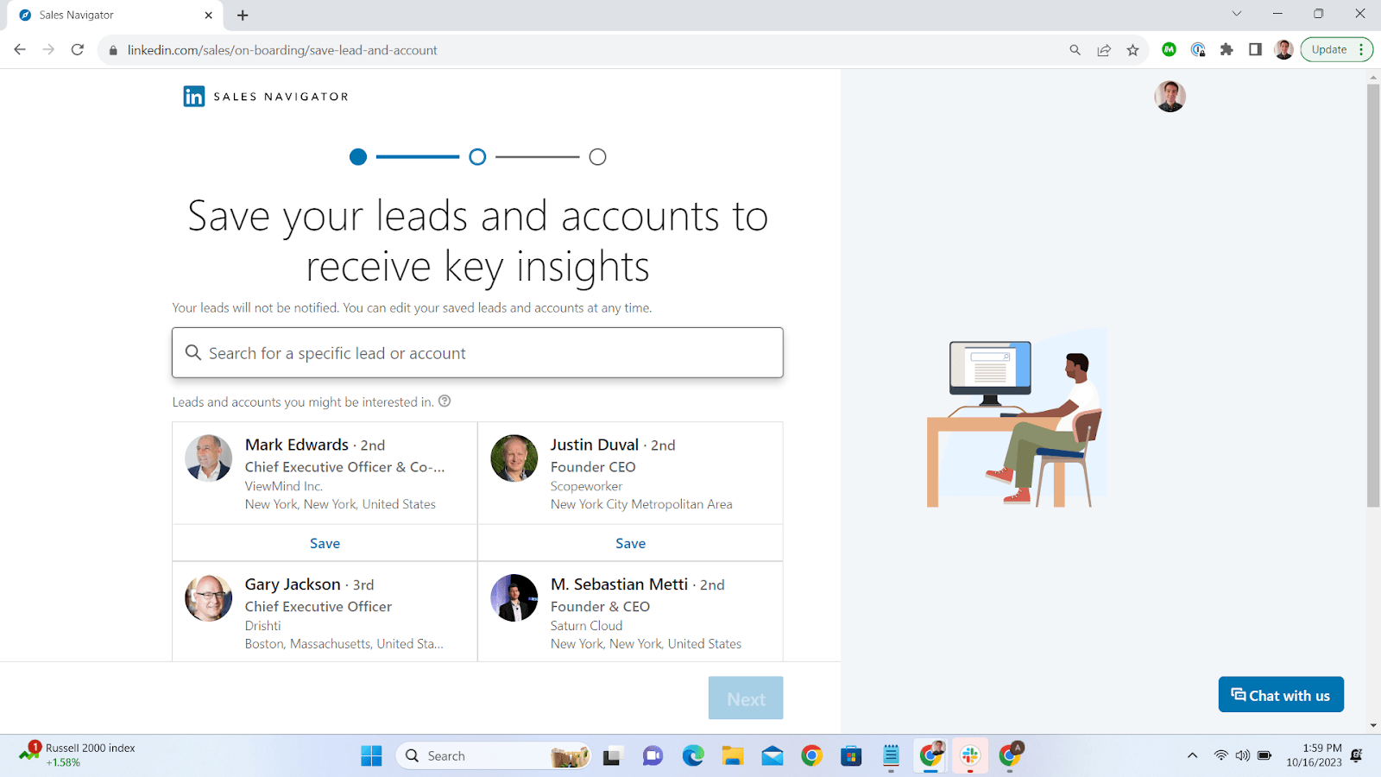This screenshot has width=1381, height=777.
Task: Click the Gary Jackson name
Action: click(x=293, y=584)
